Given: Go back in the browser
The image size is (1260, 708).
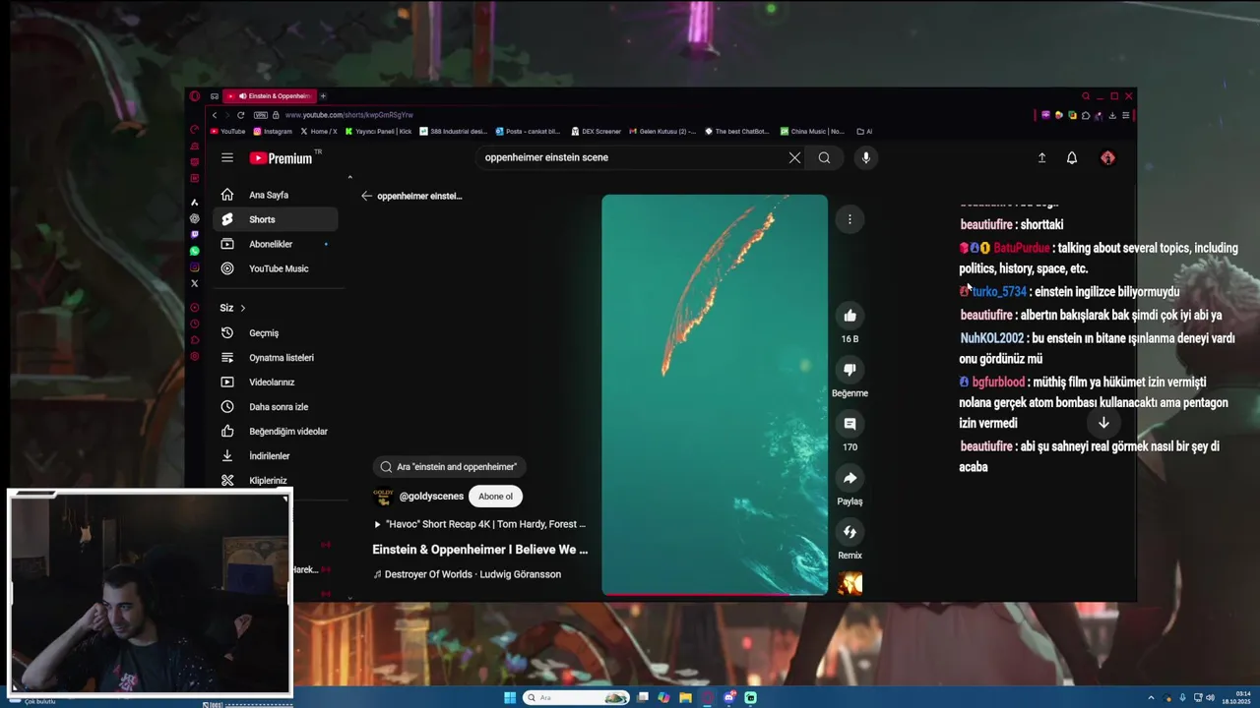Looking at the screenshot, I should pos(215,115).
